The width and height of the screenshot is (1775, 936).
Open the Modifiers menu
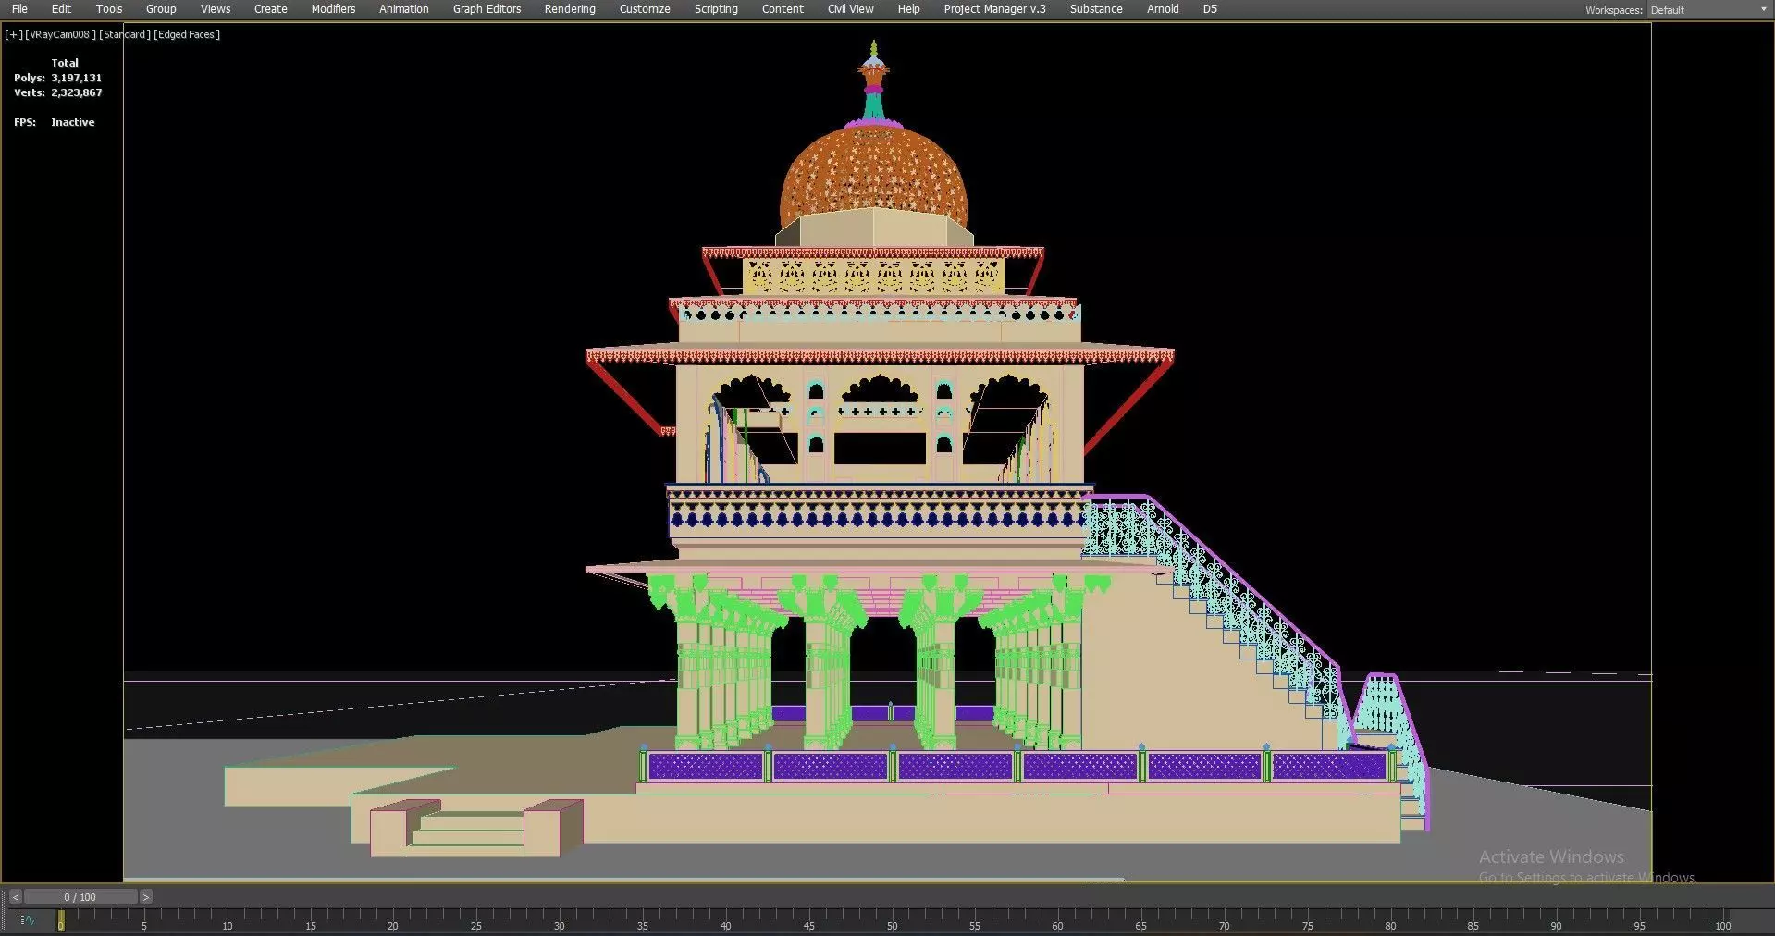point(333,9)
